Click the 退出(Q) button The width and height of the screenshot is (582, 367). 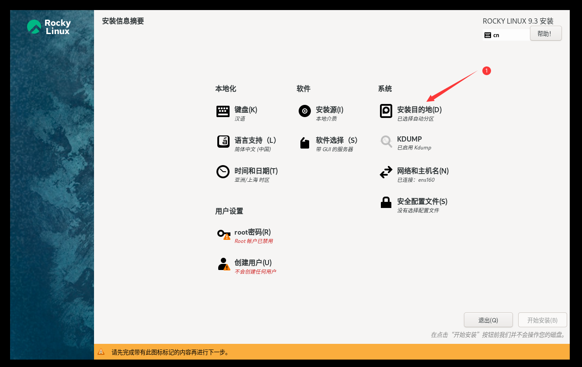tap(488, 320)
